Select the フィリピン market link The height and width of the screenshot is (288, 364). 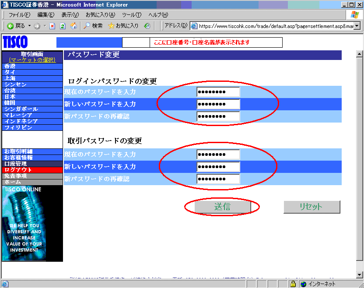pyautogui.click(x=32, y=127)
